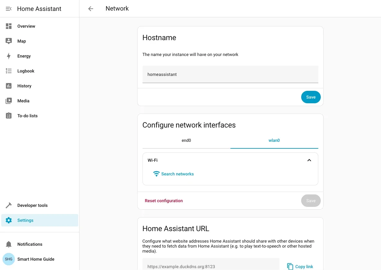The height and width of the screenshot is (270, 381).
Task: Click the Hostname heading
Action: point(159,38)
